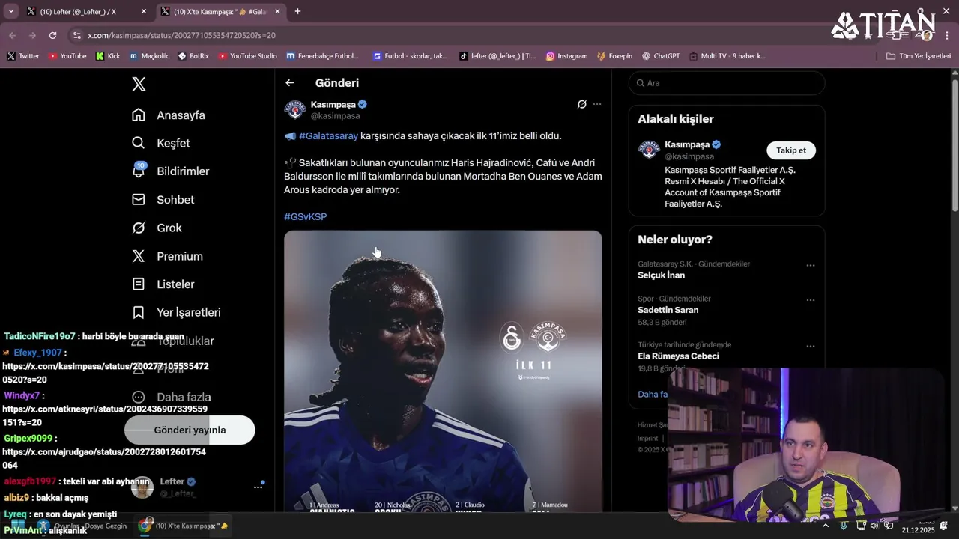Click Gönderi yayınla post button
The width and height of the screenshot is (959, 539).
(190, 430)
